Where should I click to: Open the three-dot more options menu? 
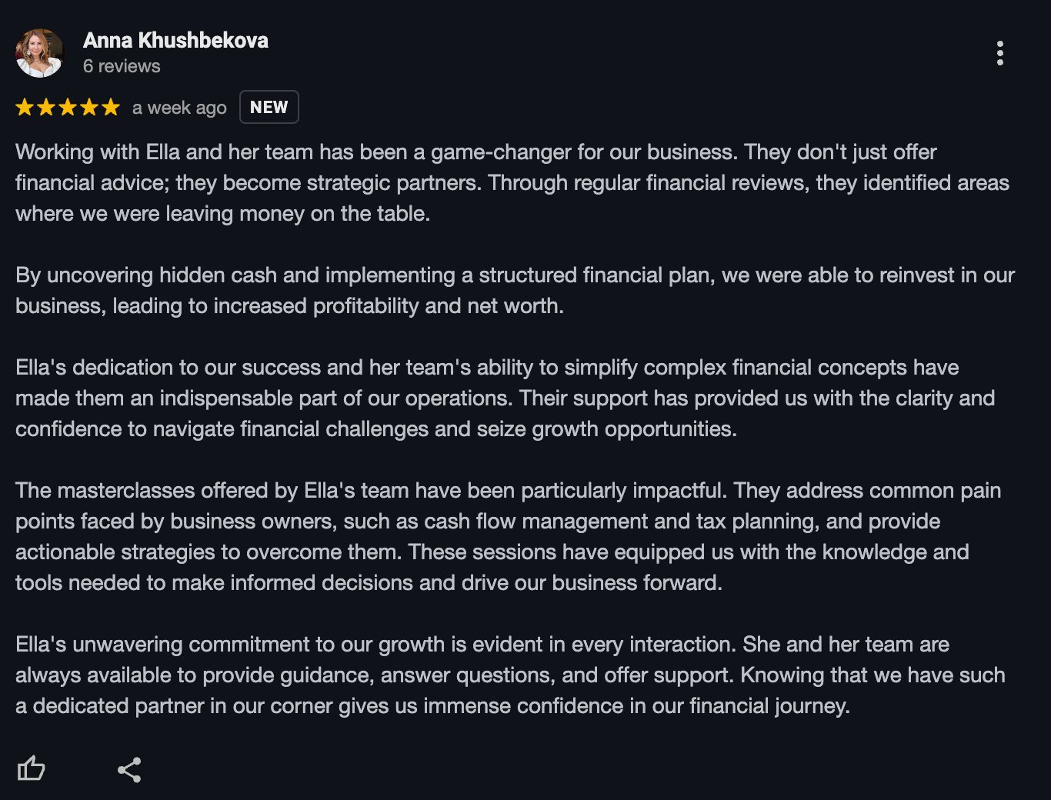click(999, 53)
